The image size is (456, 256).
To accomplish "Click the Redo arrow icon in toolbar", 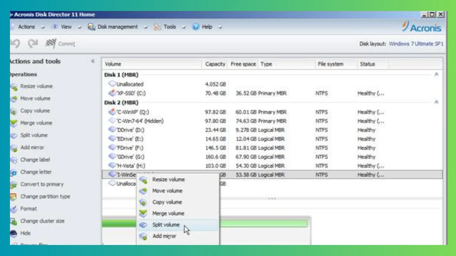I will click(x=33, y=44).
